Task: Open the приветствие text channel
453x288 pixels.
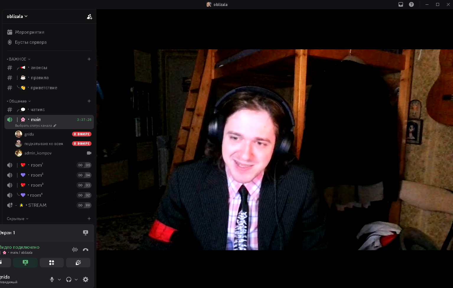Action: 49,88
